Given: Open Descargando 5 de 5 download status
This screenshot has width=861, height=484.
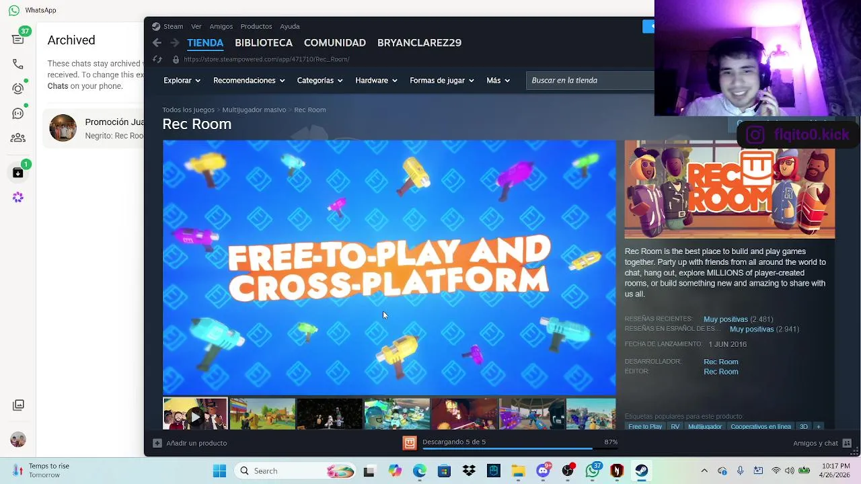Looking at the screenshot, I should (454, 442).
